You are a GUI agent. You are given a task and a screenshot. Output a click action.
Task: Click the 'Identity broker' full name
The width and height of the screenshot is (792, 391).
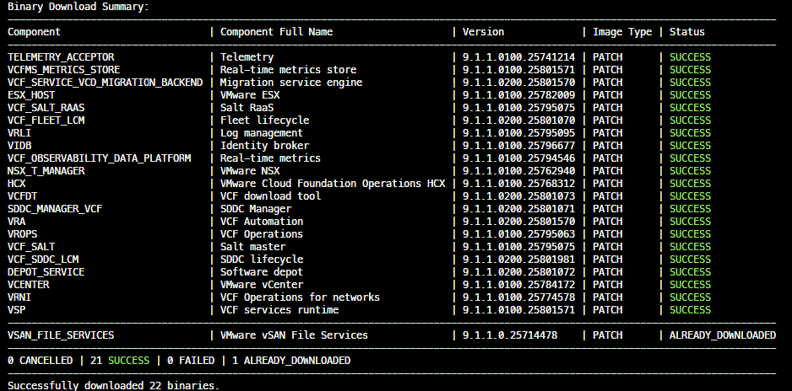tap(264, 146)
